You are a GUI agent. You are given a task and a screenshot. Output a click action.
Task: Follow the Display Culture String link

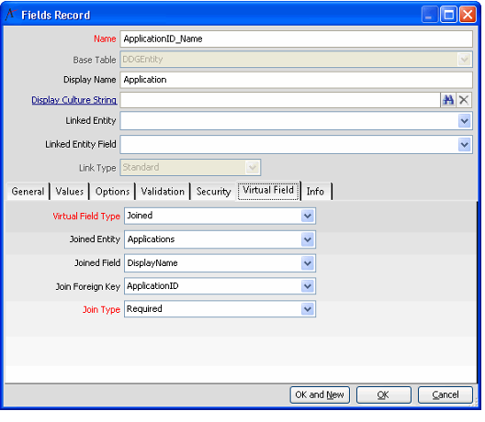[x=74, y=100]
